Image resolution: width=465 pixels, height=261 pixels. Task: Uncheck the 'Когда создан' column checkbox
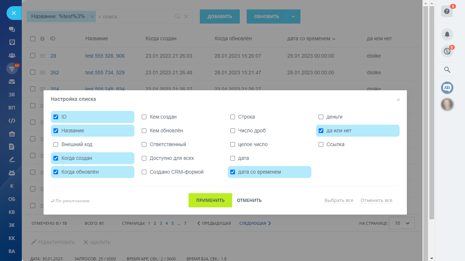tap(56, 158)
